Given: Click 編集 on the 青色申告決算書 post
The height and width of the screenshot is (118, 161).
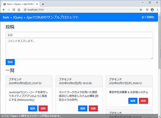Looking at the screenshot, I should click(x=133, y=101).
